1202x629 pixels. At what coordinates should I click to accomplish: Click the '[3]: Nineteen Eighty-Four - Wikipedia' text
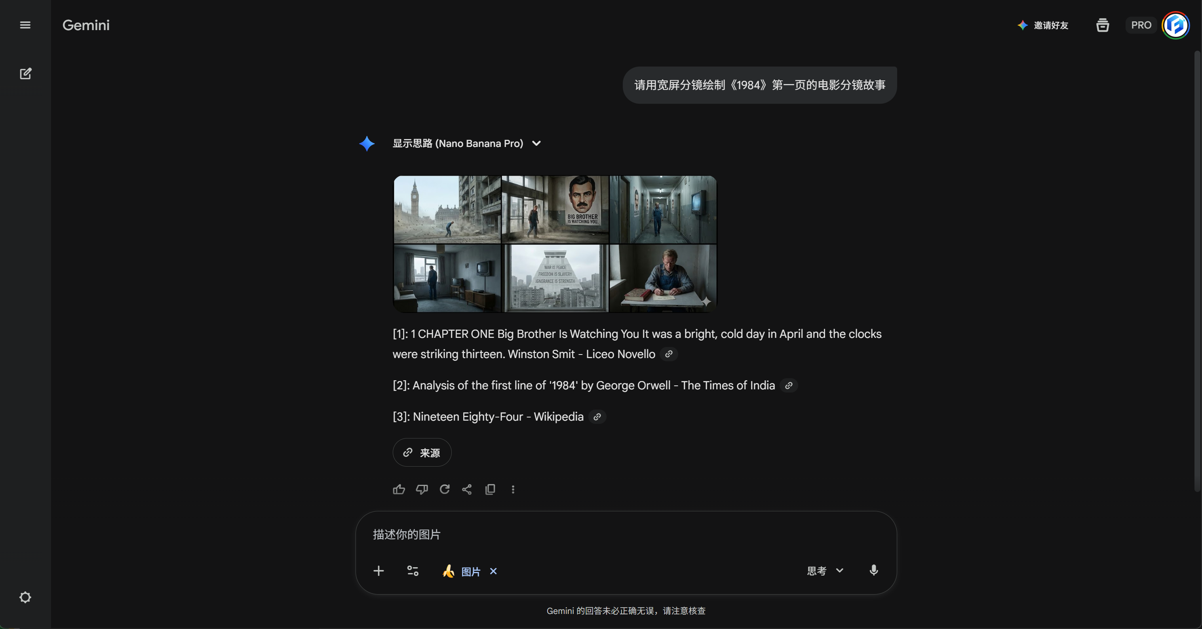point(488,417)
